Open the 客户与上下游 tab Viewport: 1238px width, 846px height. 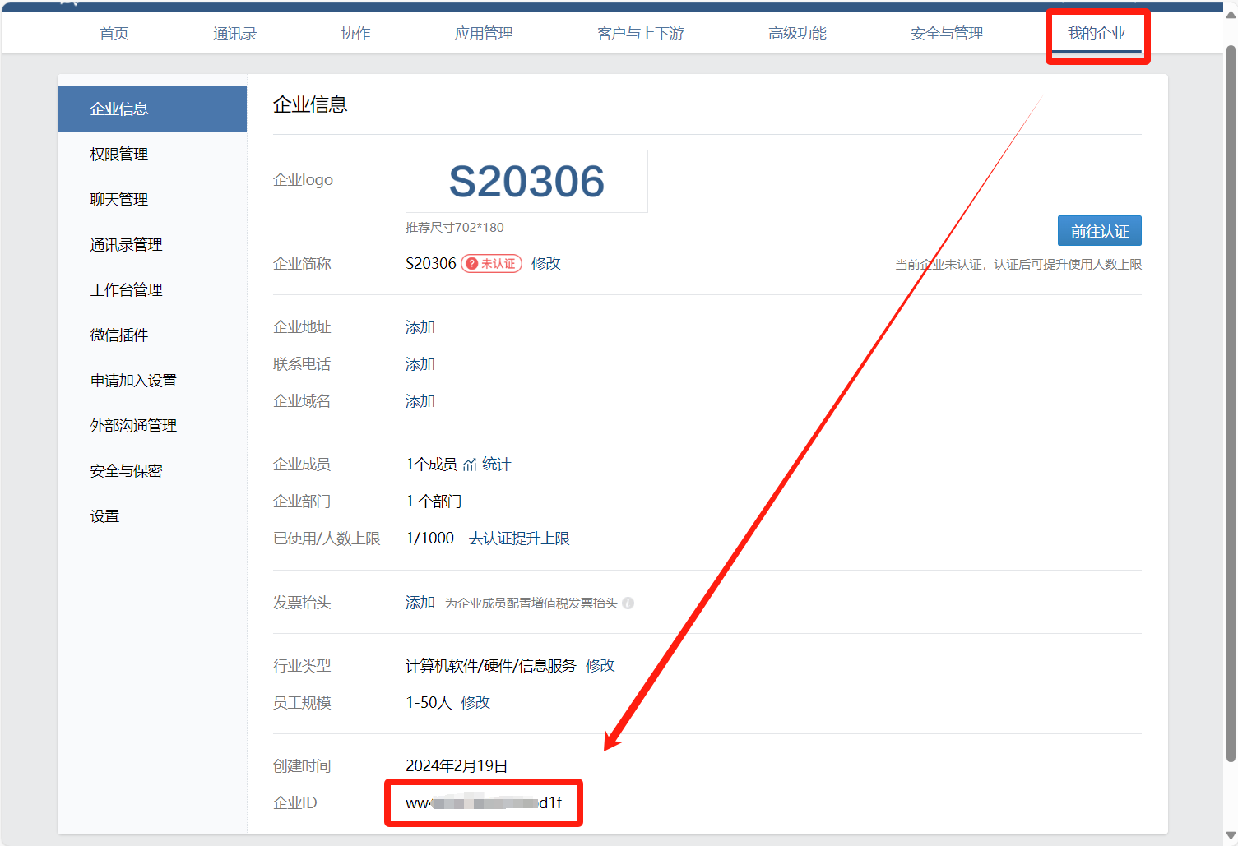pyautogui.click(x=640, y=34)
